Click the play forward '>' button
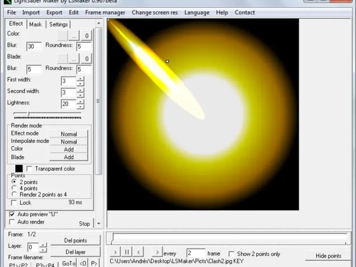The height and width of the screenshot is (267, 356). click(x=115, y=252)
